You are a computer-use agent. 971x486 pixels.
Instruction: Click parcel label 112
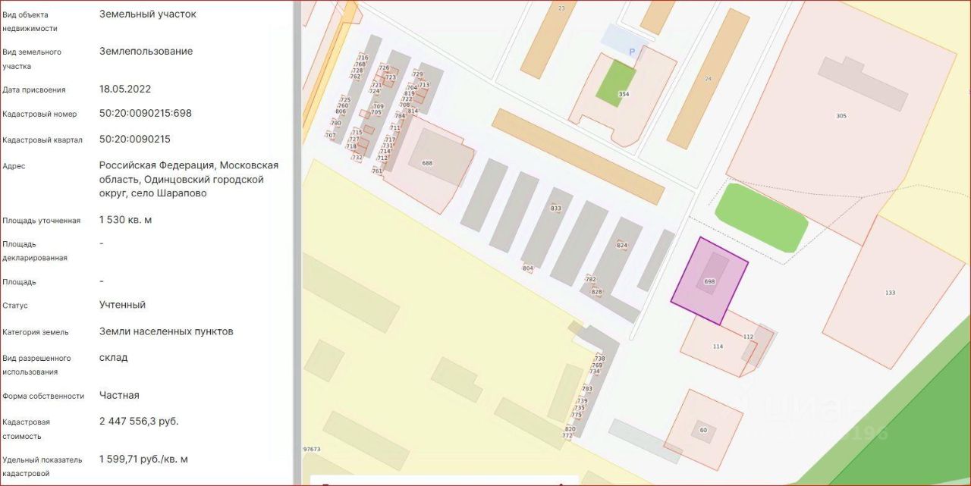748,337
